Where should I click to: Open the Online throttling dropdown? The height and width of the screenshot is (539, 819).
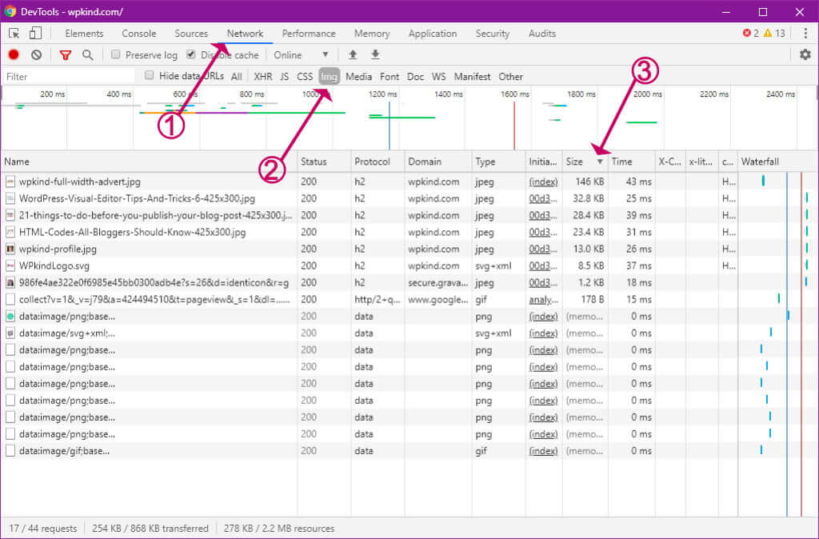coord(301,55)
